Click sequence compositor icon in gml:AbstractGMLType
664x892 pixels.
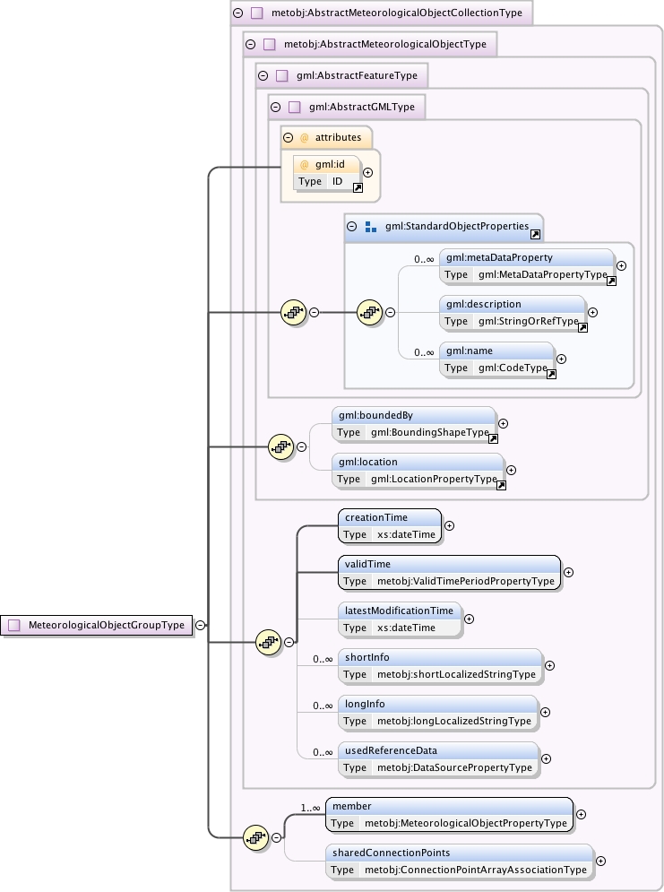point(293,312)
